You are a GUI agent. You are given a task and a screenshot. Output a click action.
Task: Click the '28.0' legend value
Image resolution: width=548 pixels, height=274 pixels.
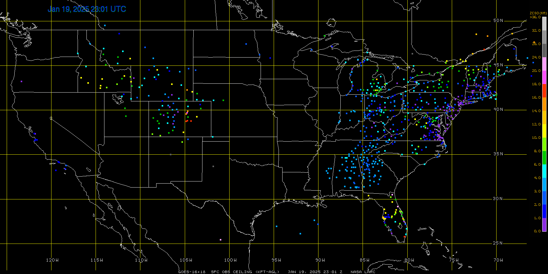pyautogui.click(x=536, y=44)
